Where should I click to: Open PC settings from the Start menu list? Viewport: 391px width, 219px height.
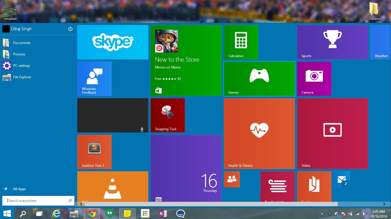click(x=21, y=66)
